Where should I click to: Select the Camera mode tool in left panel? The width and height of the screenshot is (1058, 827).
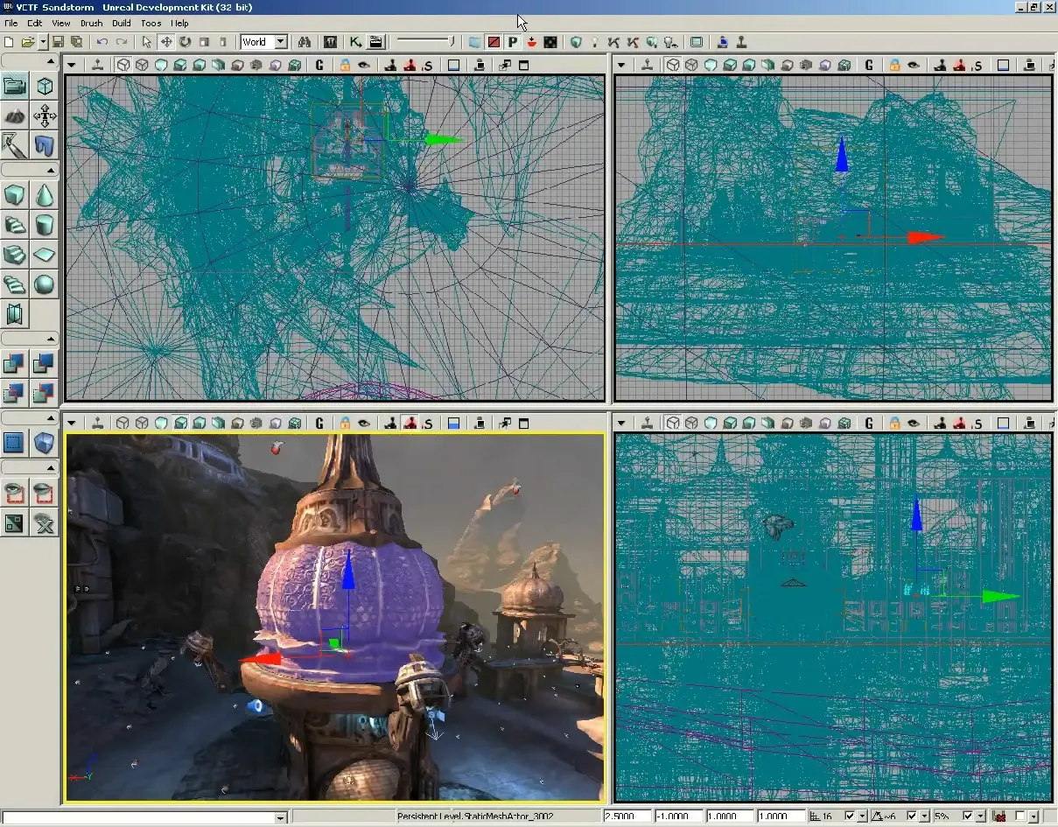[x=15, y=85]
